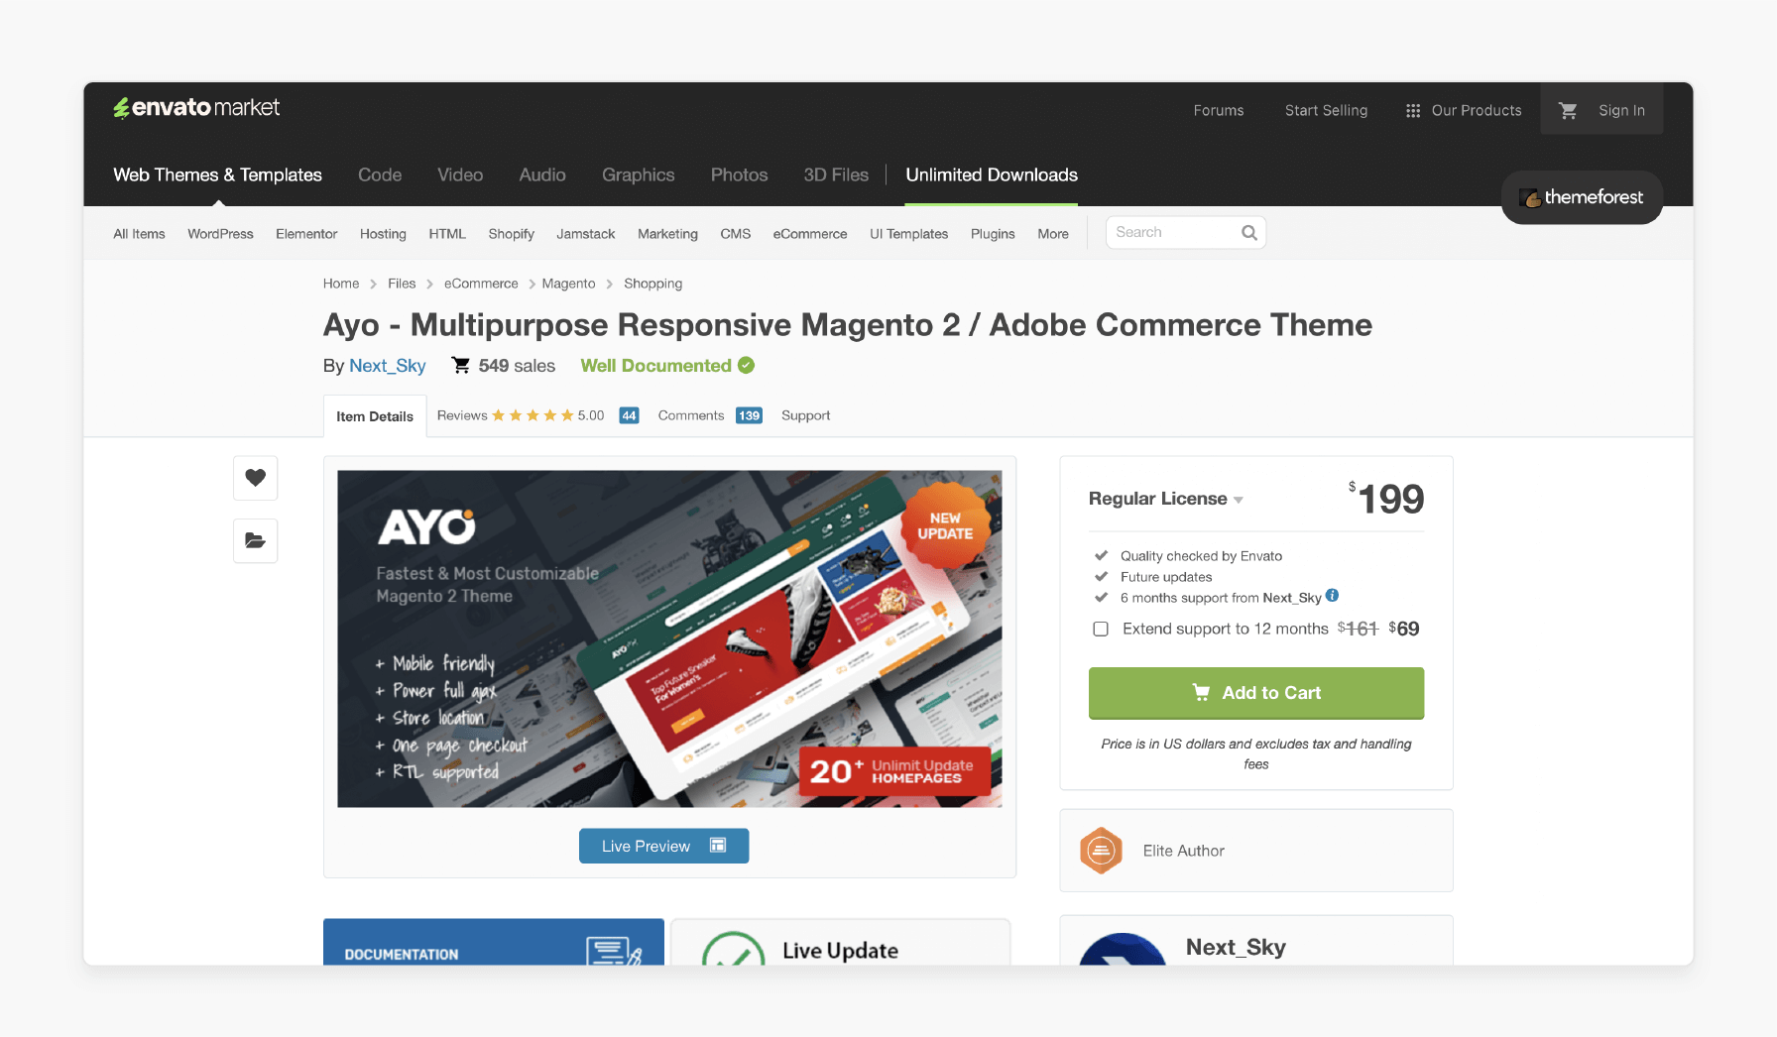Click the Sign In link
Image resolution: width=1777 pixels, height=1037 pixels.
pos(1621,111)
